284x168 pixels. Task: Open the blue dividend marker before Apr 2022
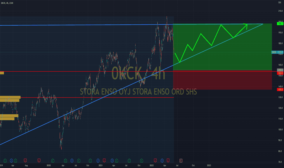click(x=162, y=161)
